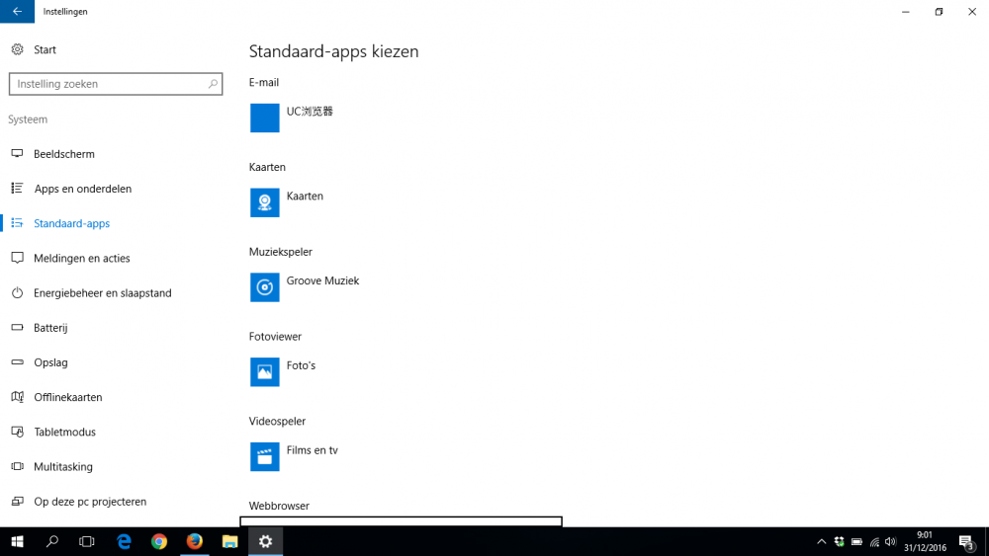Open the Windows Start menu
Screen dimensions: 989x556
17,541
